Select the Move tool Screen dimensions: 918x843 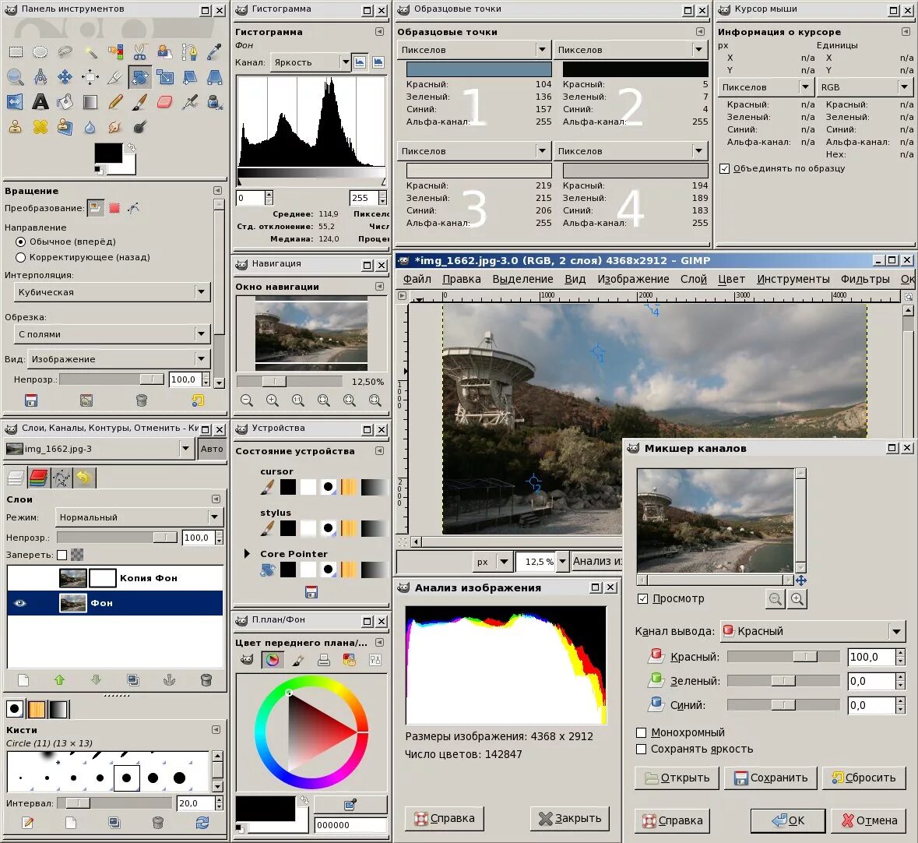(65, 77)
